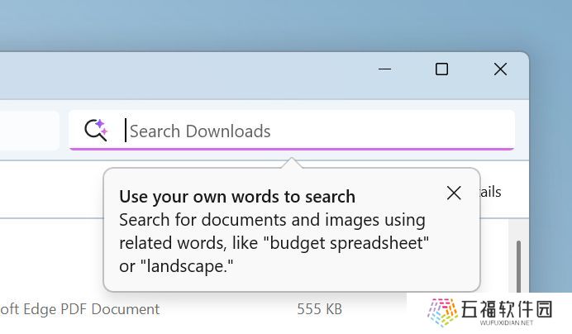Image resolution: width=572 pixels, height=334 pixels.
Task: Click the vertical scrollbar thumb in file list
Action: point(518,266)
